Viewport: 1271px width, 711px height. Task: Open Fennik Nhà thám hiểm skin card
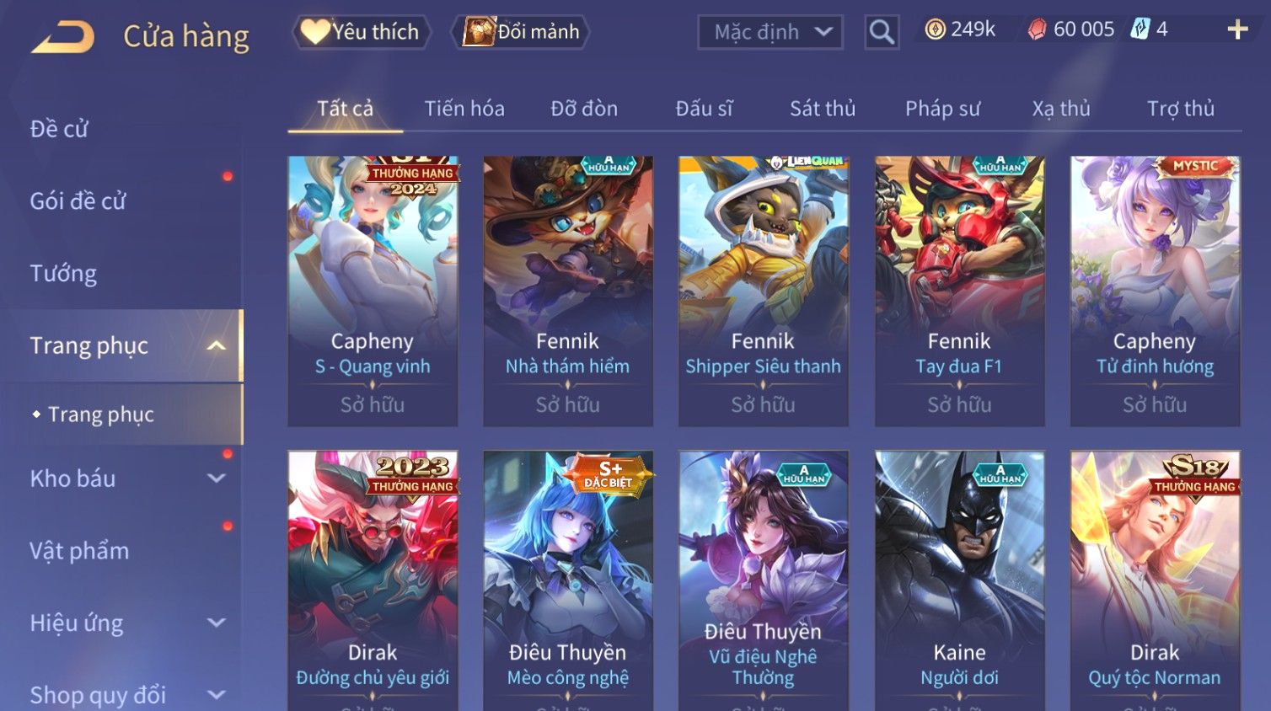pyautogui.click(x=568, y=291)
